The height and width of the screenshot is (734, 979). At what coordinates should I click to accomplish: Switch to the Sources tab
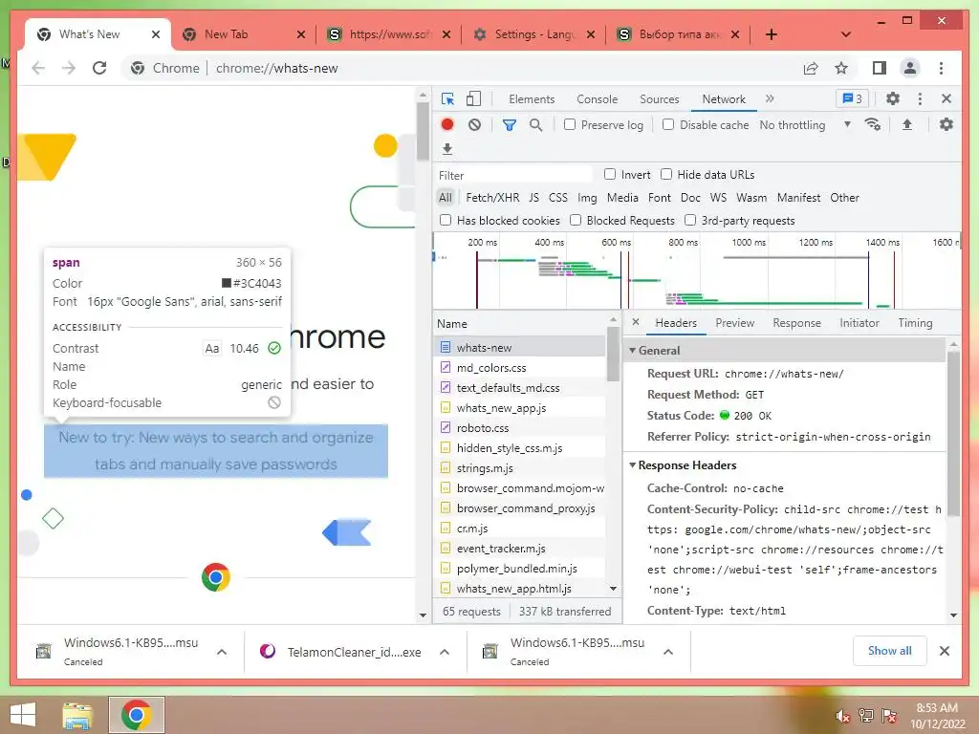pos(660,98)
